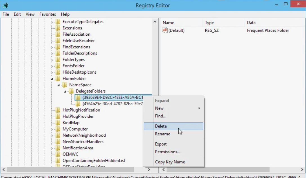Collapse the HomeFolder key
Viewport: 306px width, 178px height.
click(52, 79)
